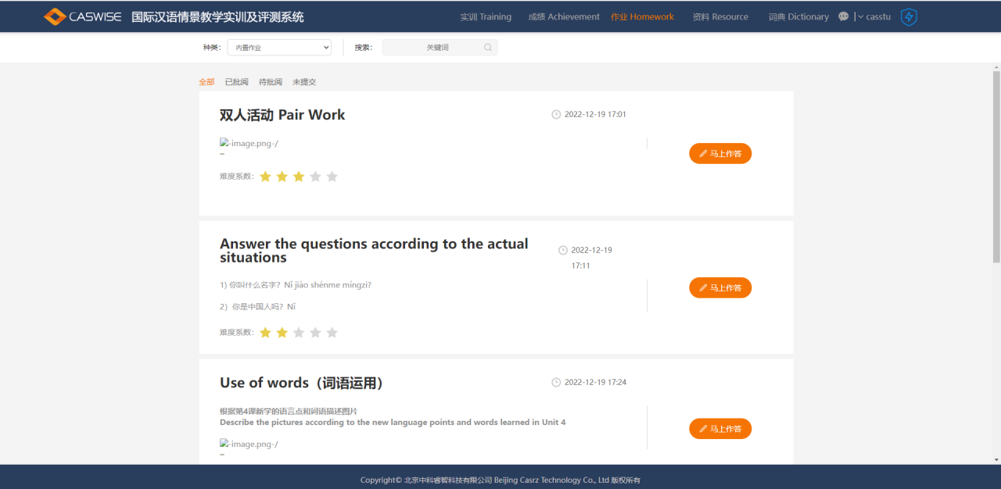Screen dimensions: 1001x489
Task: Open the 种类 homework type dropdown
Action: pyautogui.click(x=279, y=48)
